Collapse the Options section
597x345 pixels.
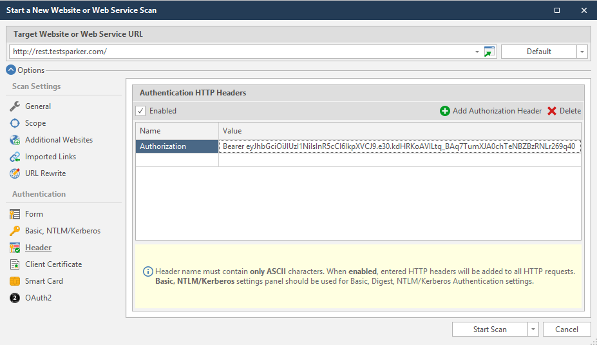(11, 70)
